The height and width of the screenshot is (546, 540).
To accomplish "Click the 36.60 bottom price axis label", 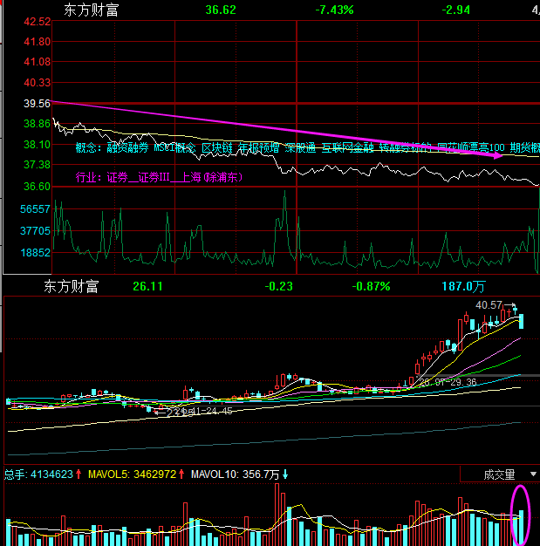I will 37,187.
